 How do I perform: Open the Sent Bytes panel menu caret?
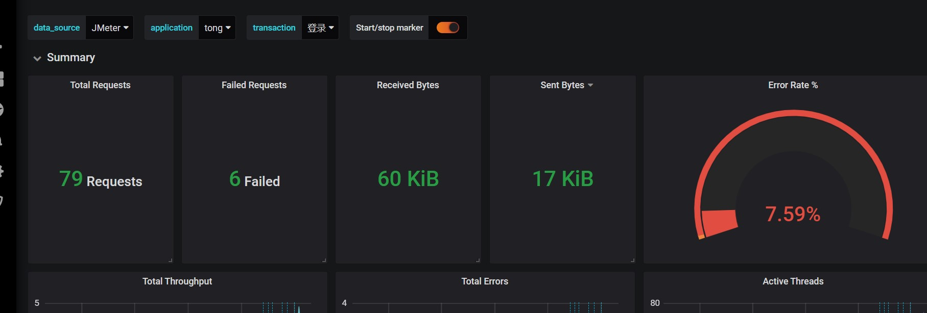[590, 85]
